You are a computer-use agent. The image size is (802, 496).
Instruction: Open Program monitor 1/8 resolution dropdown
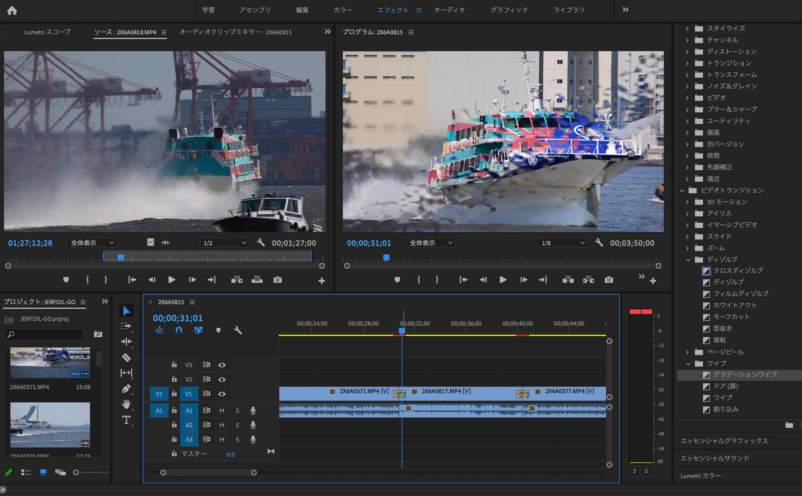click(x=563, y=243)
